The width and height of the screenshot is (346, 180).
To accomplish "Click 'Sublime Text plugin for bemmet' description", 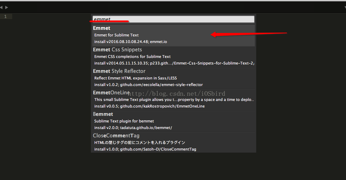I will 124,121.
